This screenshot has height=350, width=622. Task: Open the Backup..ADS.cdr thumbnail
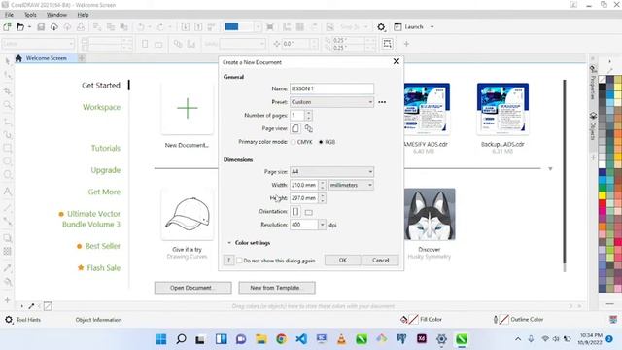(x=502, y=109)
